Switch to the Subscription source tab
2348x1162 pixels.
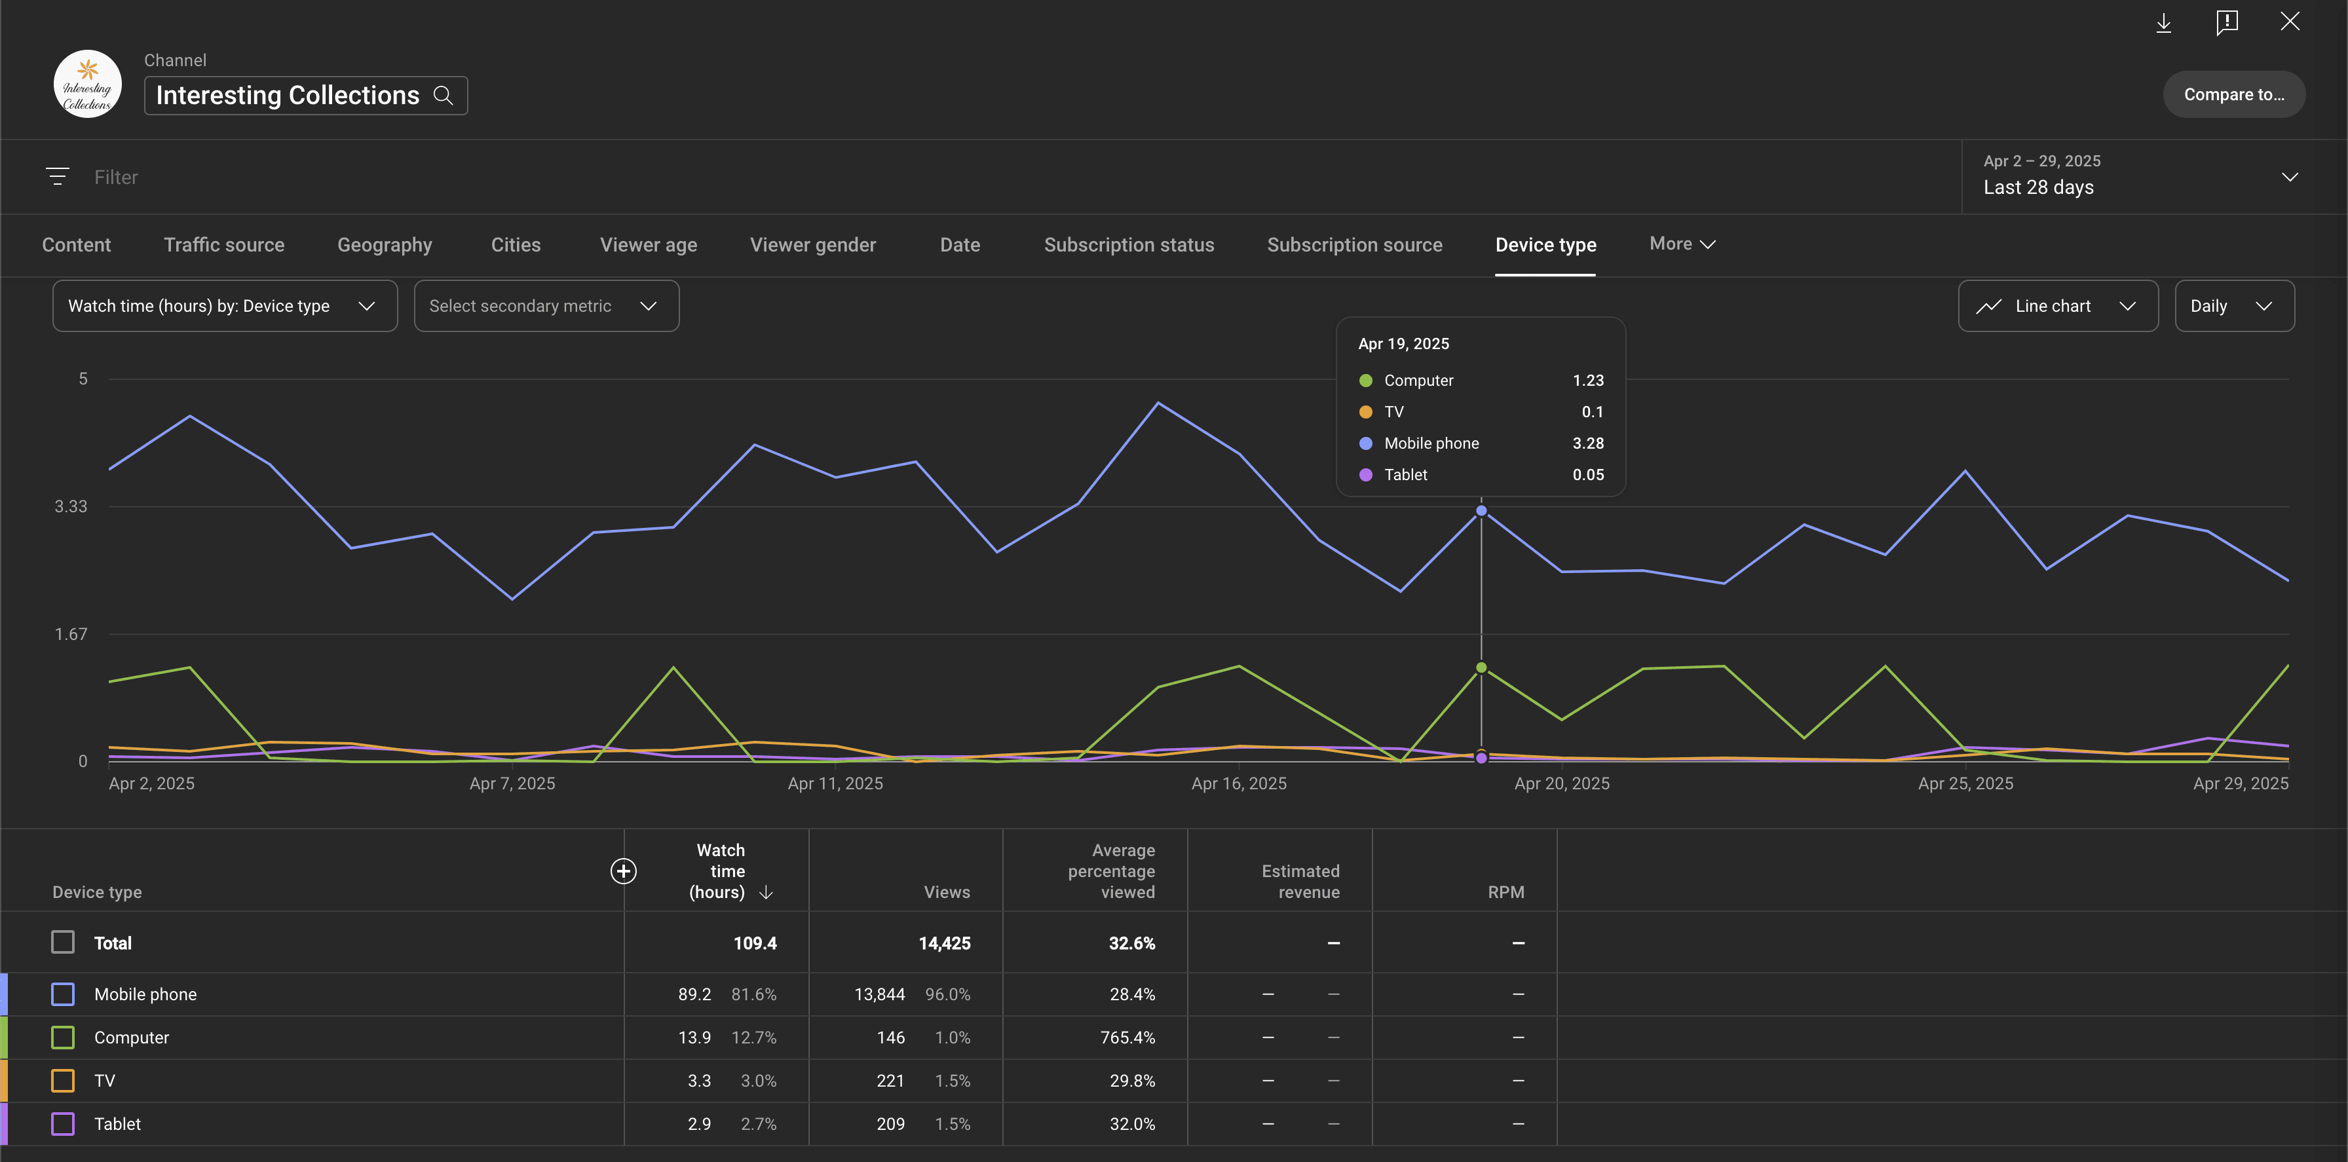[1354, 245]
